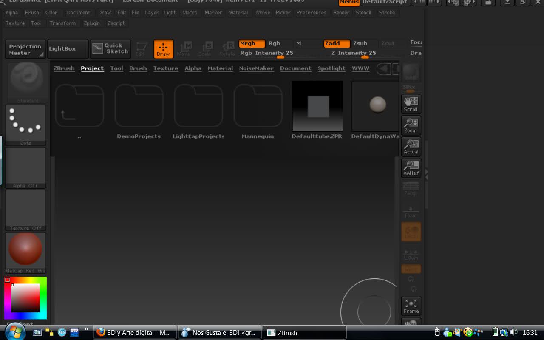Open the Brush menu
544x340 pixels.
pyautogui.click(x=32, y=13)
